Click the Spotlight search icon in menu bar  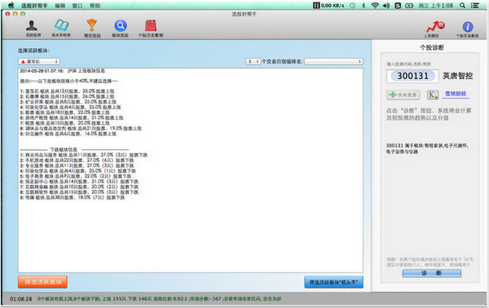[462, 6]
